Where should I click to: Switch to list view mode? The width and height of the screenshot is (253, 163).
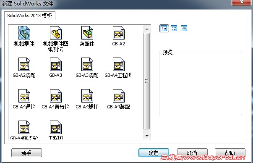[174, 28]
